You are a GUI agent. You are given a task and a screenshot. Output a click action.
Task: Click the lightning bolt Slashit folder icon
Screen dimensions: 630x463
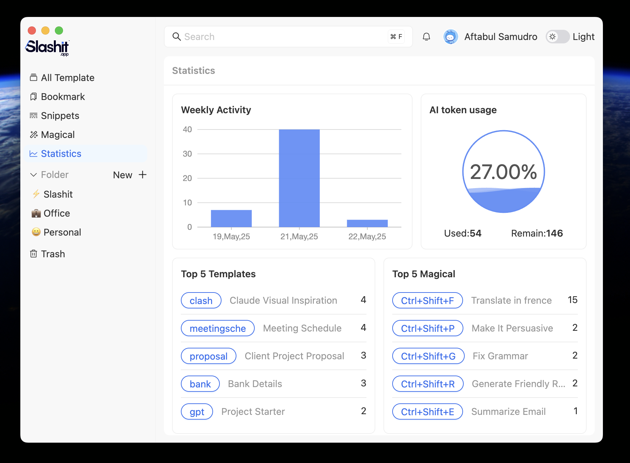pyautogui.click(x=36, y=194)
